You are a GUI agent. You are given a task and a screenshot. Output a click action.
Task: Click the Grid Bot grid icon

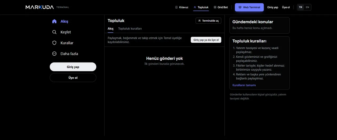pyautogui.click(x=215, y=7)
